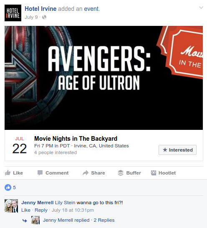Image resolution: width=207 pixels, height=228 pixels.
Task: Open the 'event' link in header
Action: click(x=91, y=9)
